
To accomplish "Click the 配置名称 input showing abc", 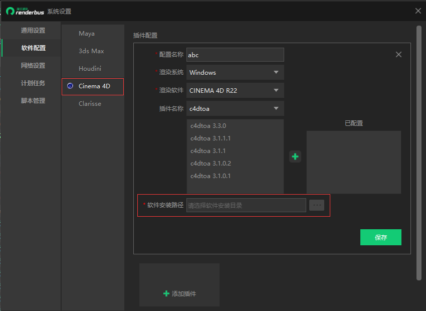I will point(235,55).
